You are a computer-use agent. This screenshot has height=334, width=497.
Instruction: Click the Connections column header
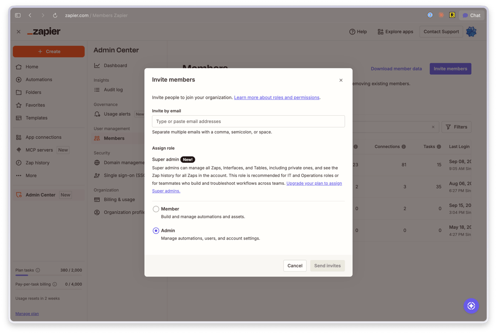(387, 147)
